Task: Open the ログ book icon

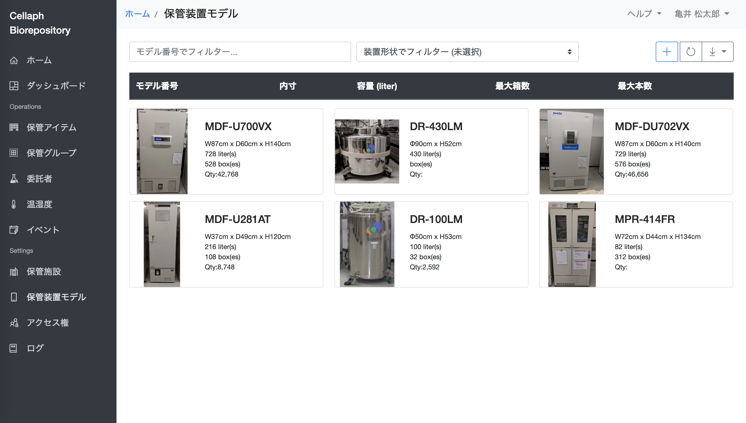Action: (x=14, y=348)
